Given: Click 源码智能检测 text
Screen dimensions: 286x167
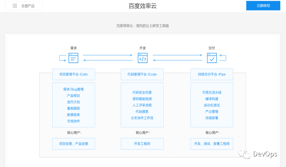Looking at the screenshot, I should [x=142, y=99].
